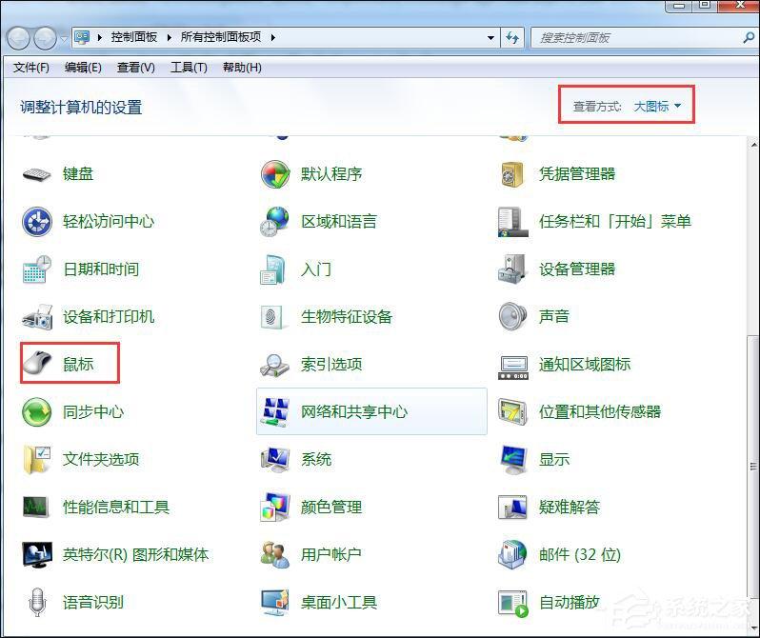Open the 用户帐户 people icon
This screenshot has width=760, height=638.
pos(275,554)
